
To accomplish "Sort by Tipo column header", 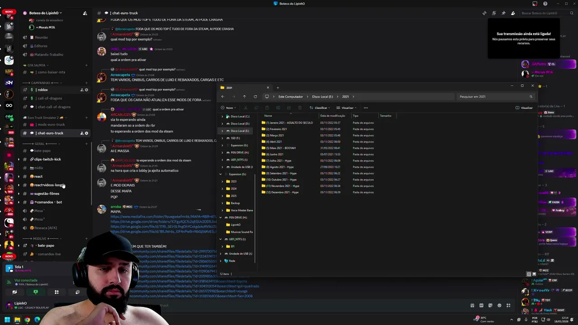I will [355, 116].
